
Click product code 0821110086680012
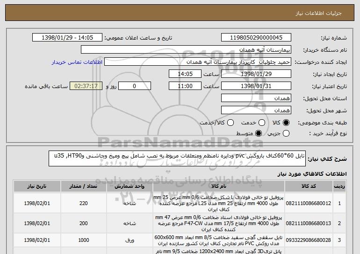pos(309,203)
